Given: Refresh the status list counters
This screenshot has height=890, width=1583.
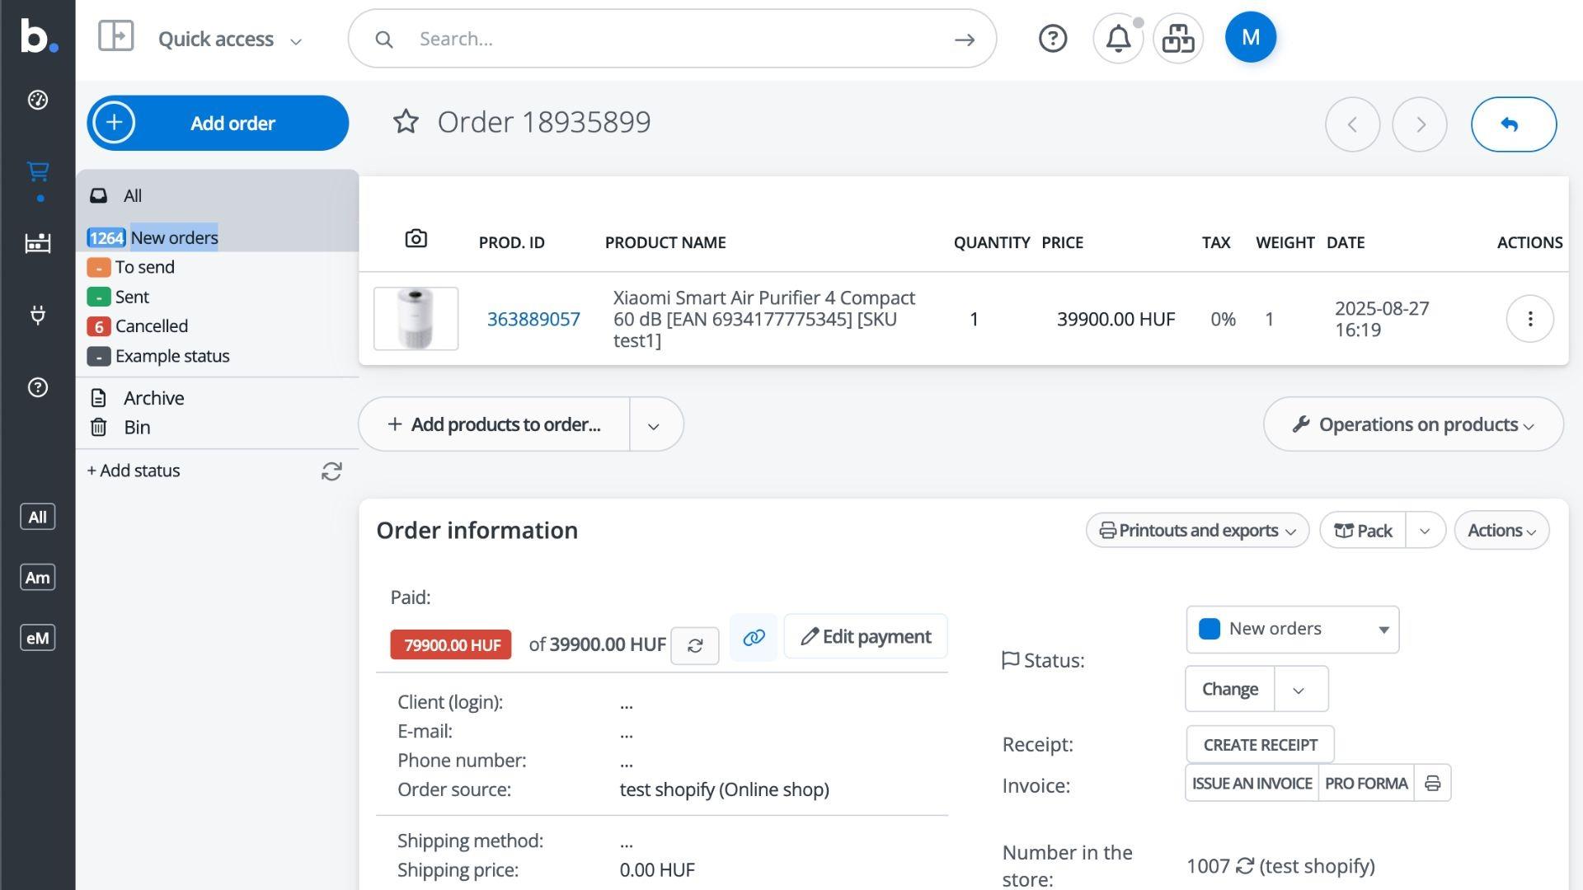Looking at the screenshot, I should click(x=331, y=471).
